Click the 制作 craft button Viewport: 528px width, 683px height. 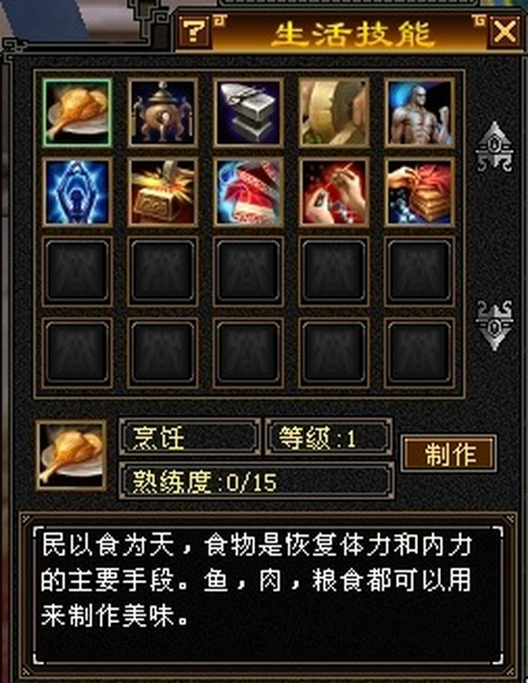[x=449, y=454]
